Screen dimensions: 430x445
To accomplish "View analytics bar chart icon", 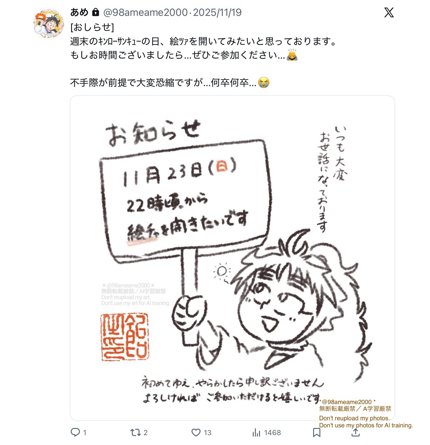I will [256, 432].
